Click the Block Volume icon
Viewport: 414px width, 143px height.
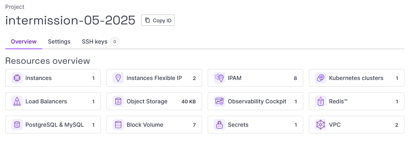[x=118, y=125]
